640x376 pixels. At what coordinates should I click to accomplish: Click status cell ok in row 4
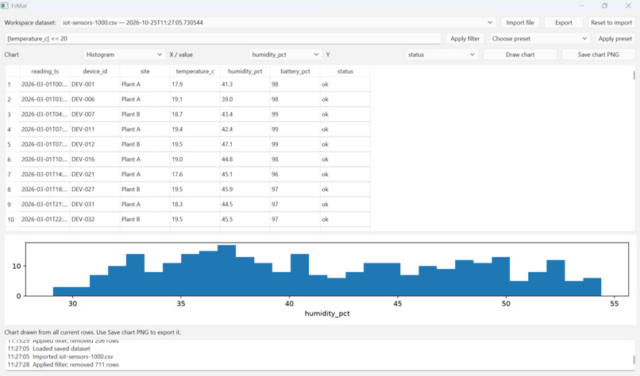345,129
